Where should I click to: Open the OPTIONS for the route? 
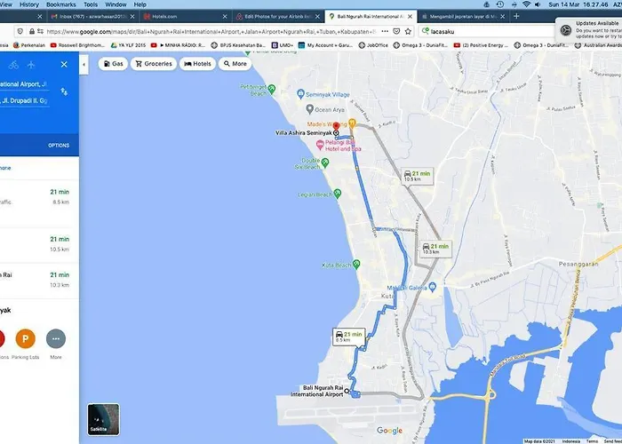click(59, 146)
